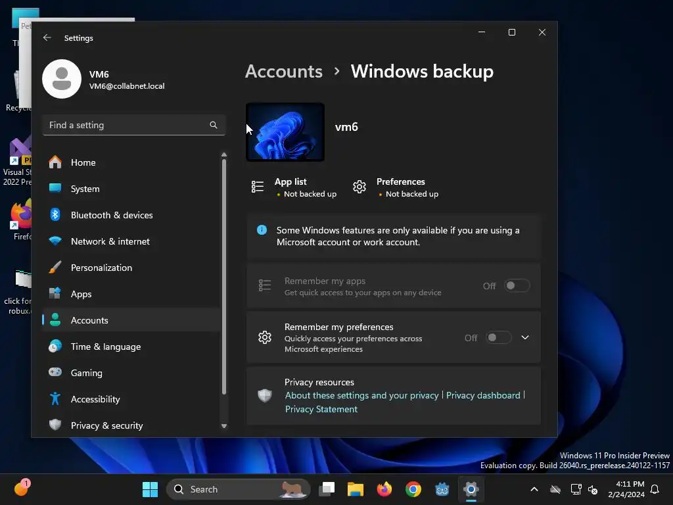Expand Remember my preferences chevron

[x=525, y=337]
